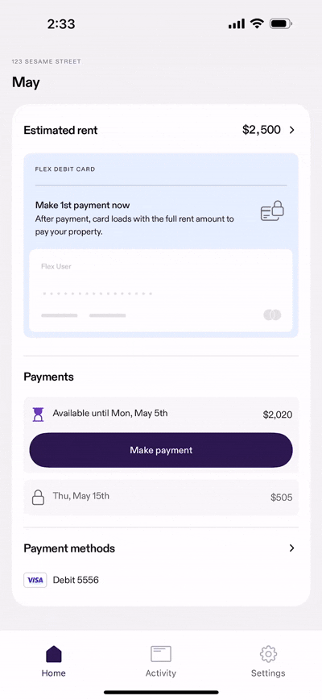Image resolution: width=322 pixels, height=700 pixels.
Task: Tap the Make payment button
Action: (161, 450)
